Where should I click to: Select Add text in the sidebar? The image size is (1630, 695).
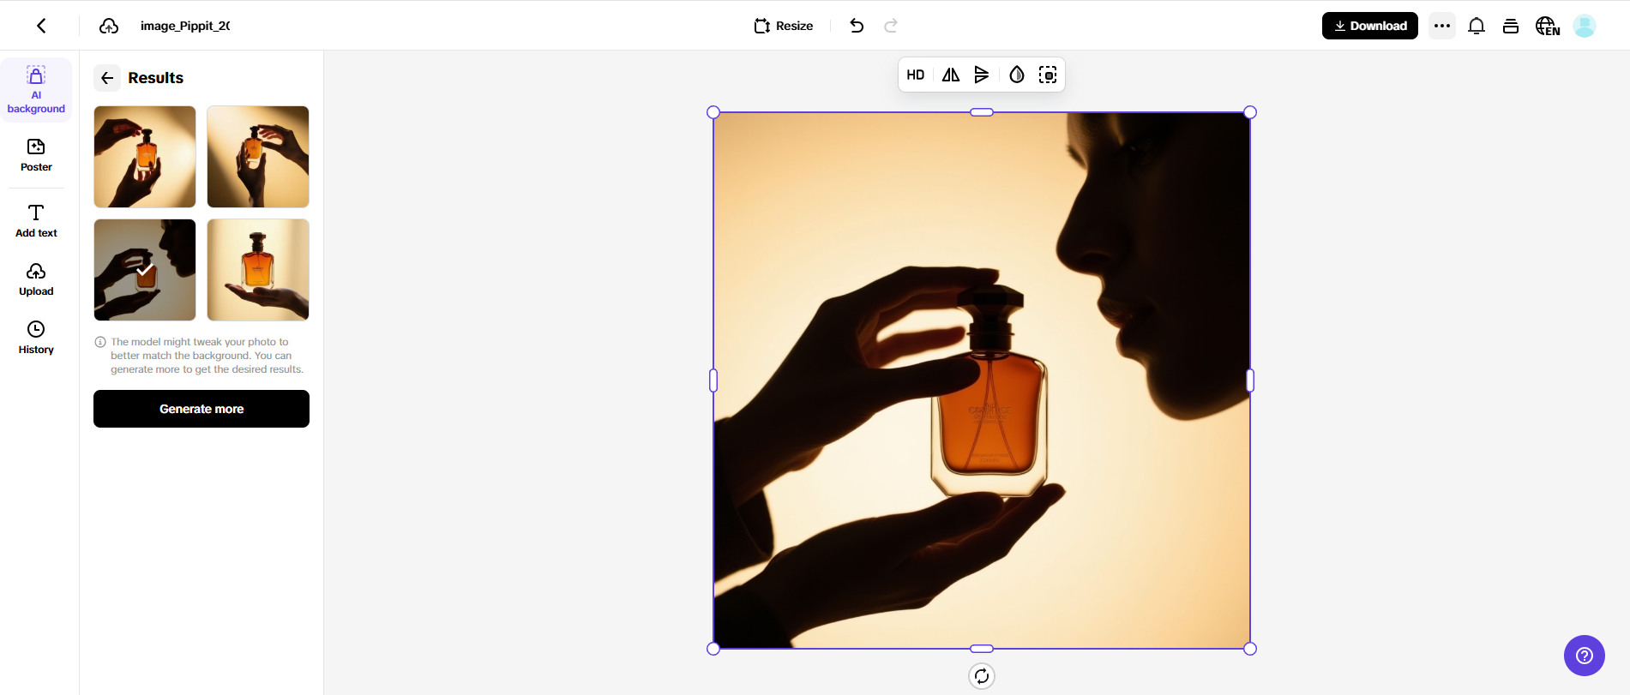(x=36, y=220)
